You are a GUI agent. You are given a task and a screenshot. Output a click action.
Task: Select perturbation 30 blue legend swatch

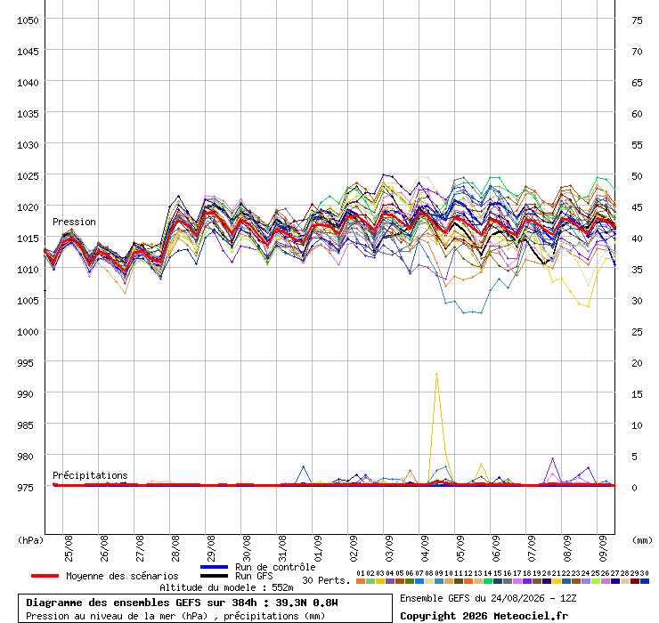point(644,581)
